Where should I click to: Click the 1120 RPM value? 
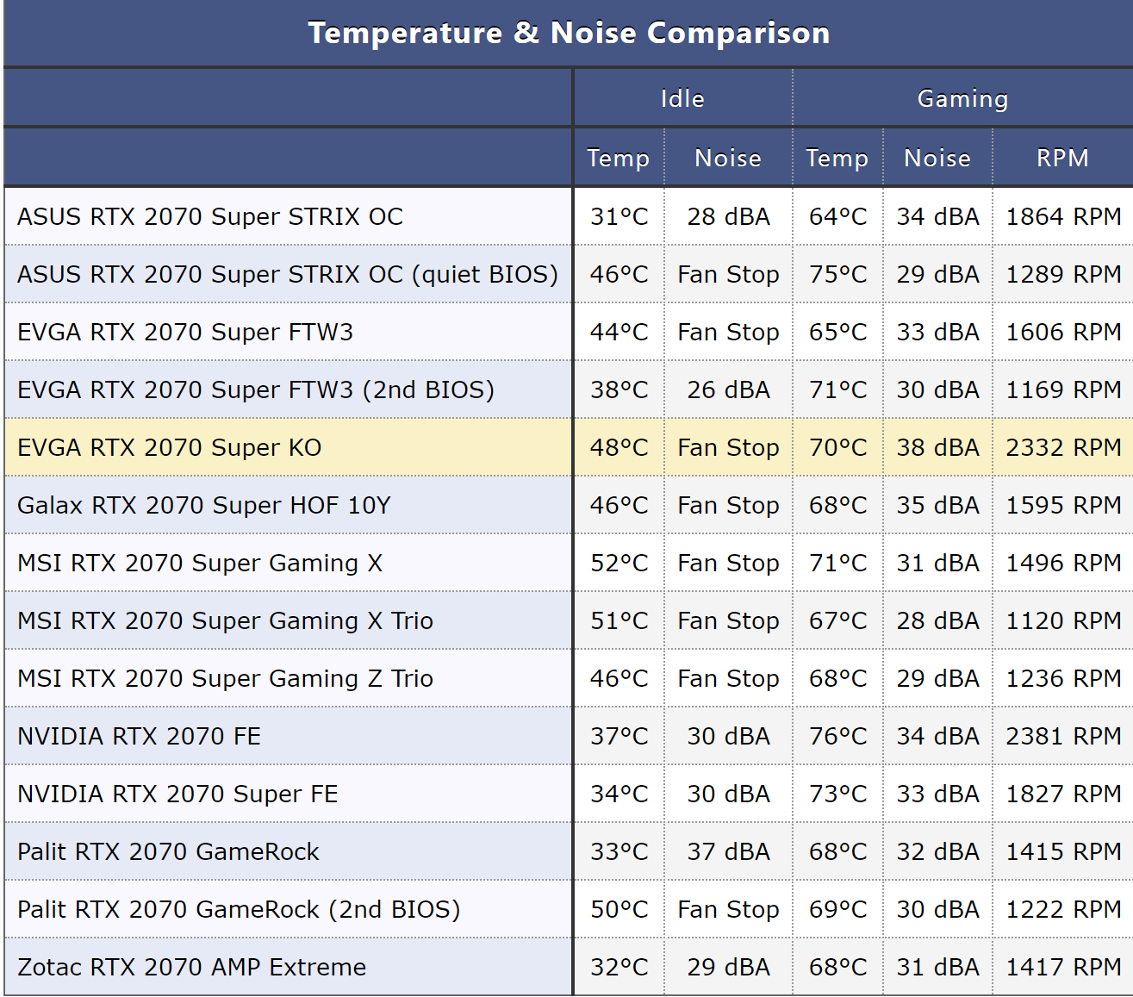1063,620
